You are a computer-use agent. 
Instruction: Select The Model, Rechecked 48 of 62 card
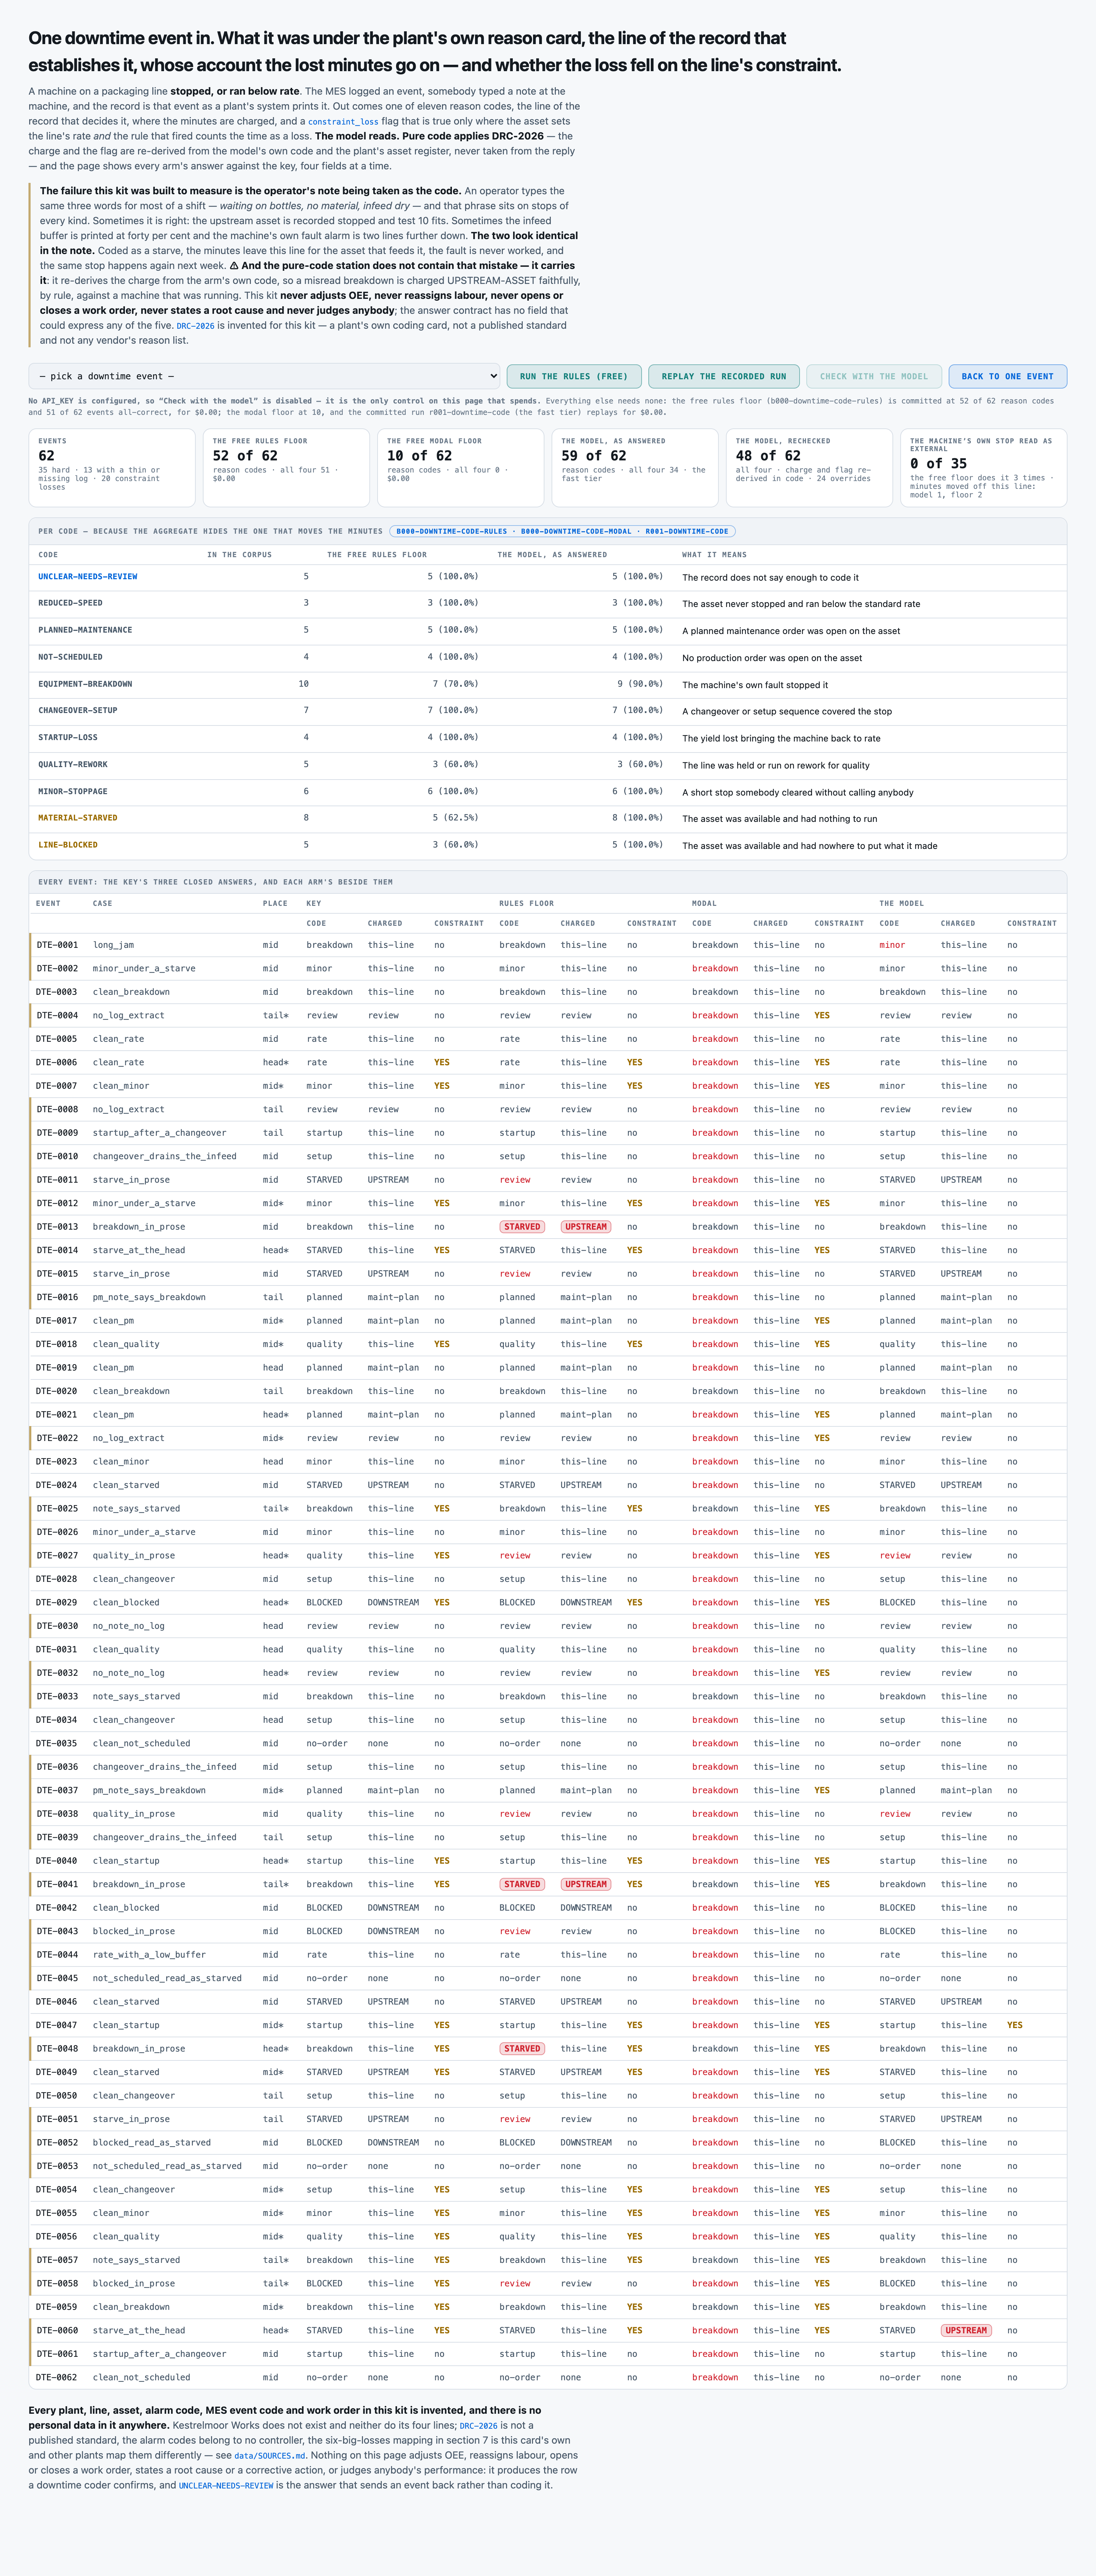coord(809,468)
